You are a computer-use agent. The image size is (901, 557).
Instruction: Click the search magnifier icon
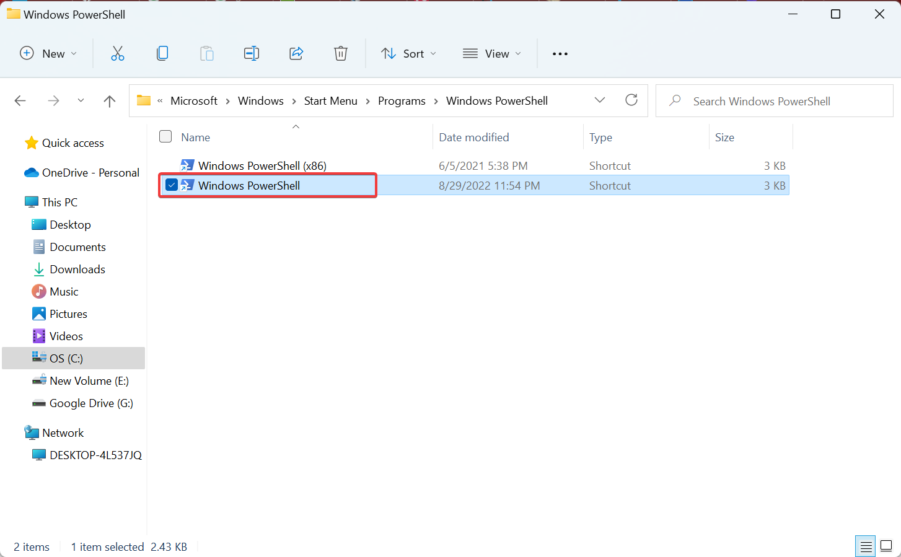coord(675,100)
